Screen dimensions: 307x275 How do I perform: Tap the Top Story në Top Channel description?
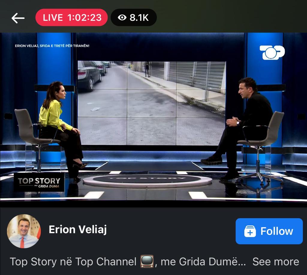point(128,262)
